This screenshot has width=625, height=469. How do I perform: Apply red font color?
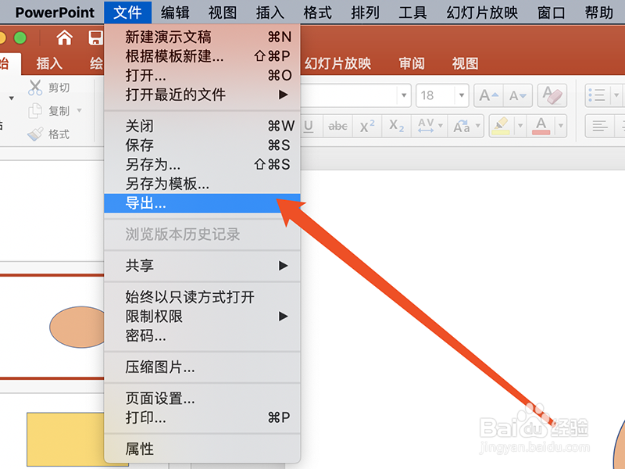pyautogui.click(x=541, y=126)
